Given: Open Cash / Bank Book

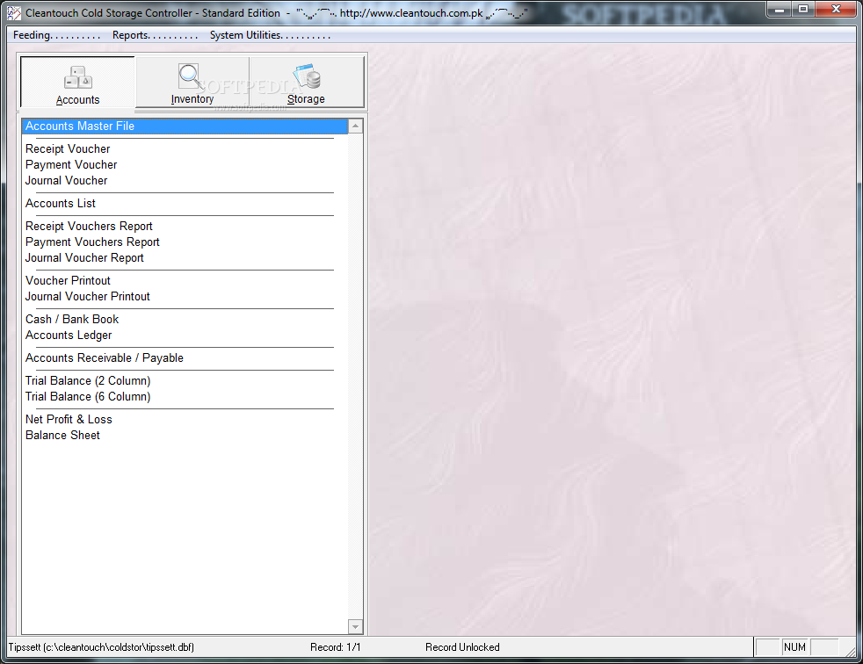Looking at the screenshot, I should click(72, 319).
